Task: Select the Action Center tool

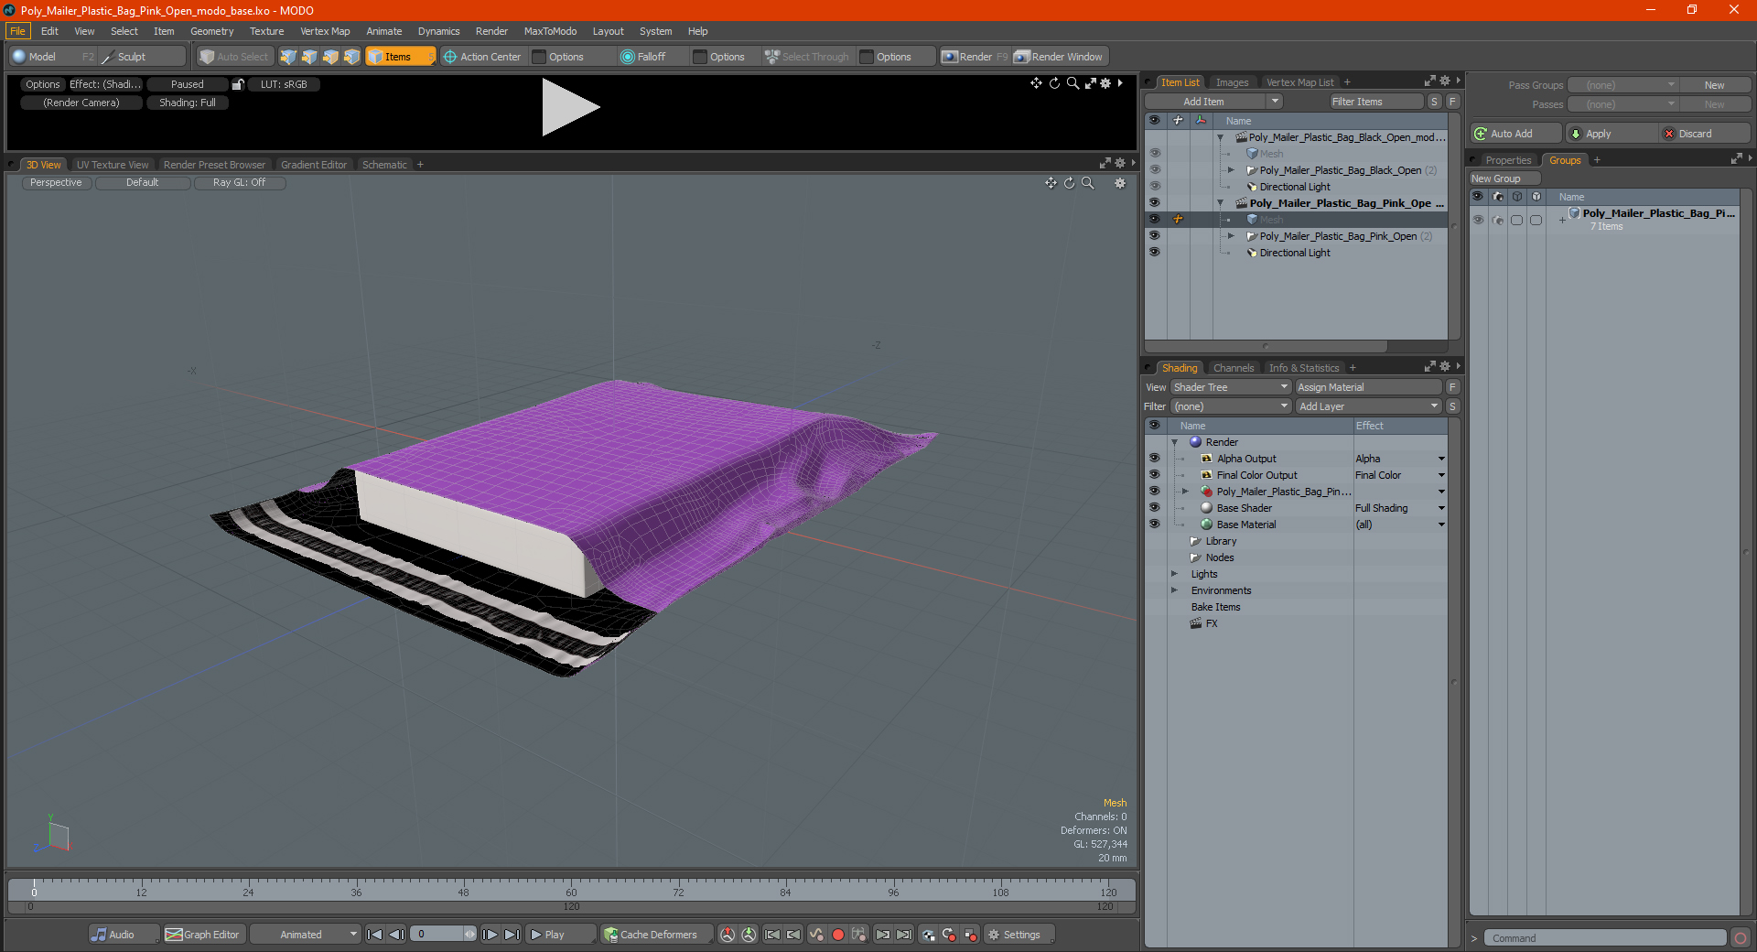Action: click(x=482, y=57)
